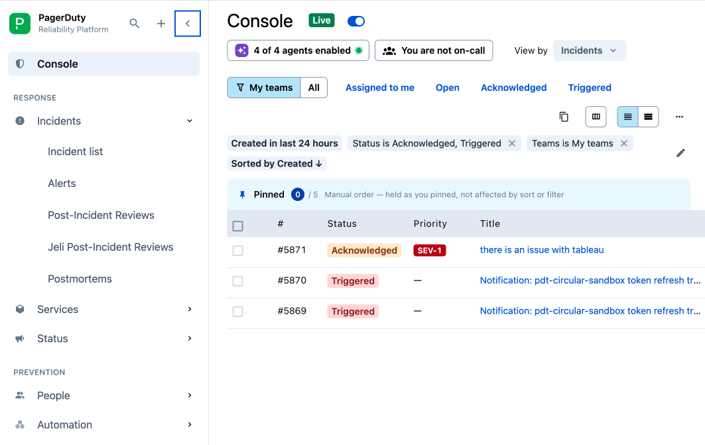Viewport: 705px width, 445px height.
Task: Click the on-call people icon
Action: (389, 51)
